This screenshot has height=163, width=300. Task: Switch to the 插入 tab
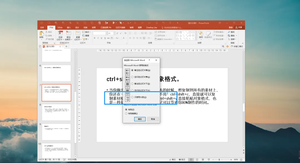click(69, 28)
